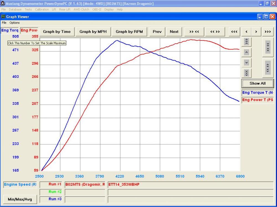Viewport: 277px width, 207px height.
Task: Select the Eng Torq axis tab
Action: click(x=10, y=30)
